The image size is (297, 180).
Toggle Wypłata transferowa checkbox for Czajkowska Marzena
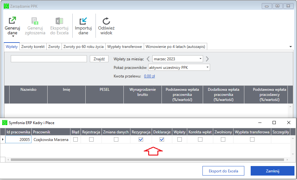pos(252,139)
